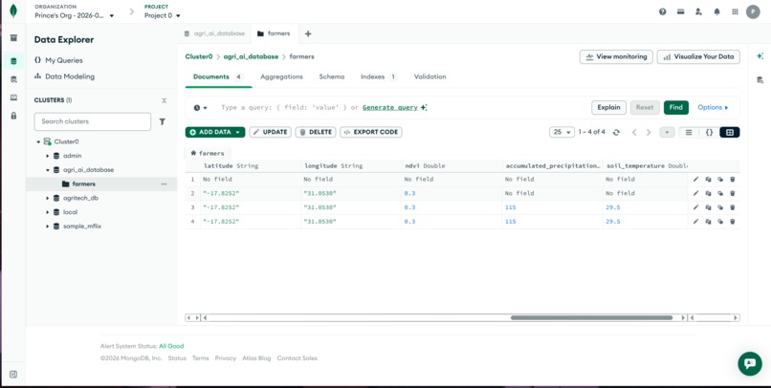Click the DELETE button
771x388 pixels.
click(316, 132)
